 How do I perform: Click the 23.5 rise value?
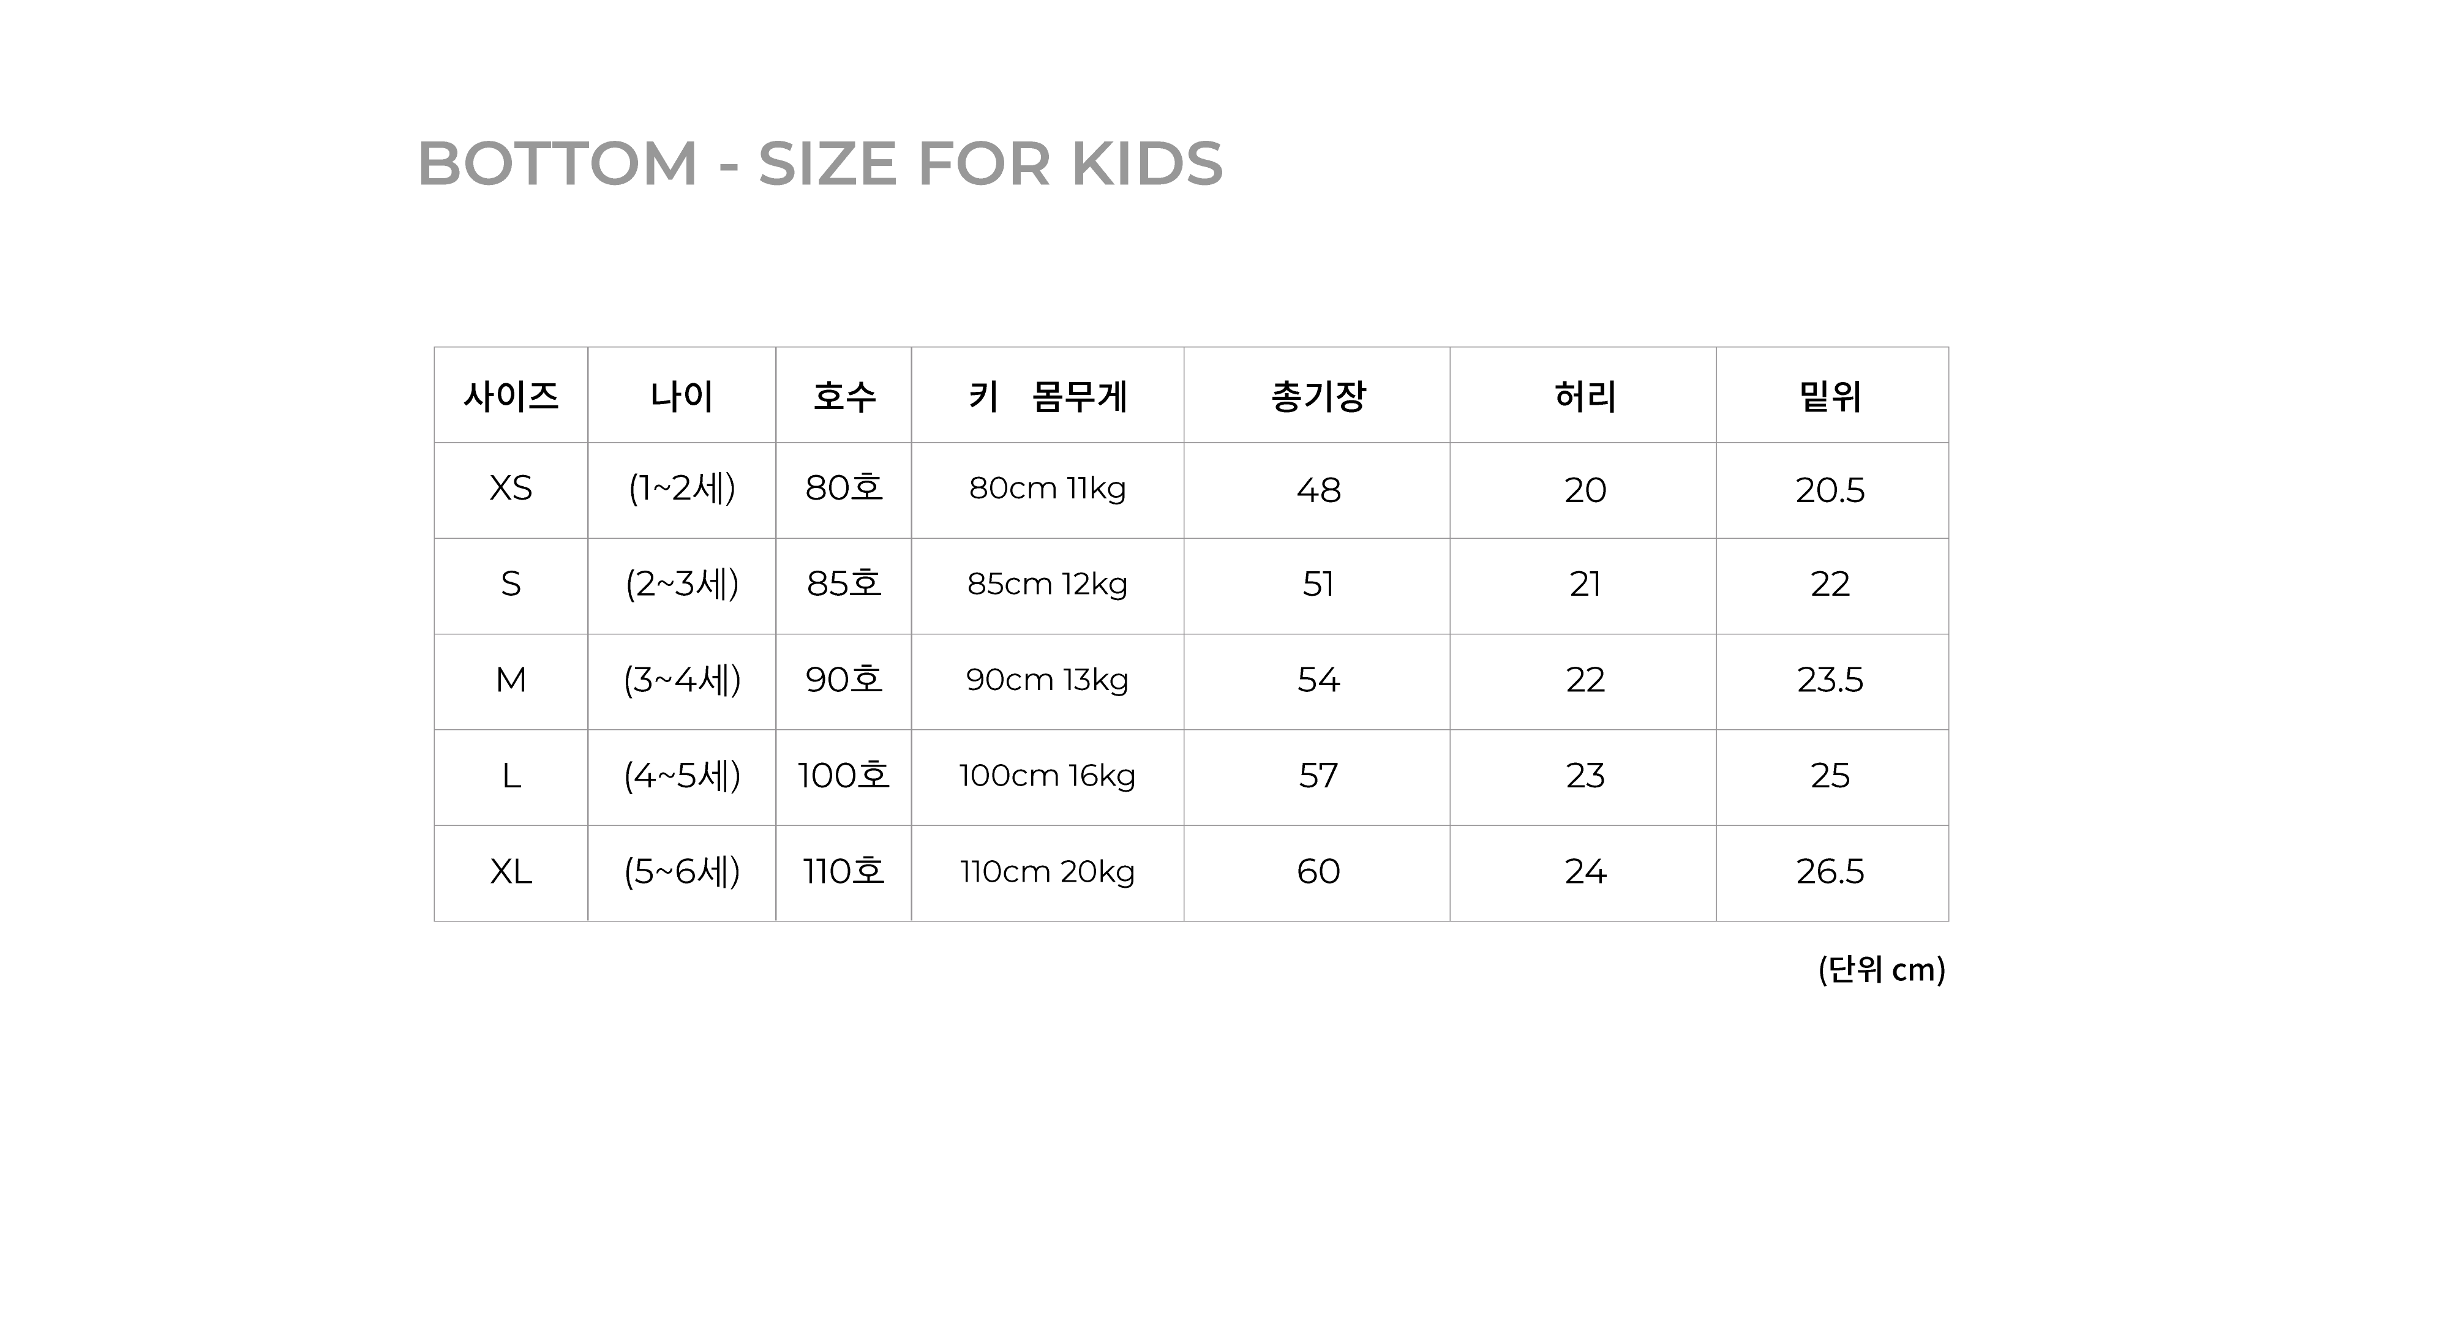click(1830, 680)
